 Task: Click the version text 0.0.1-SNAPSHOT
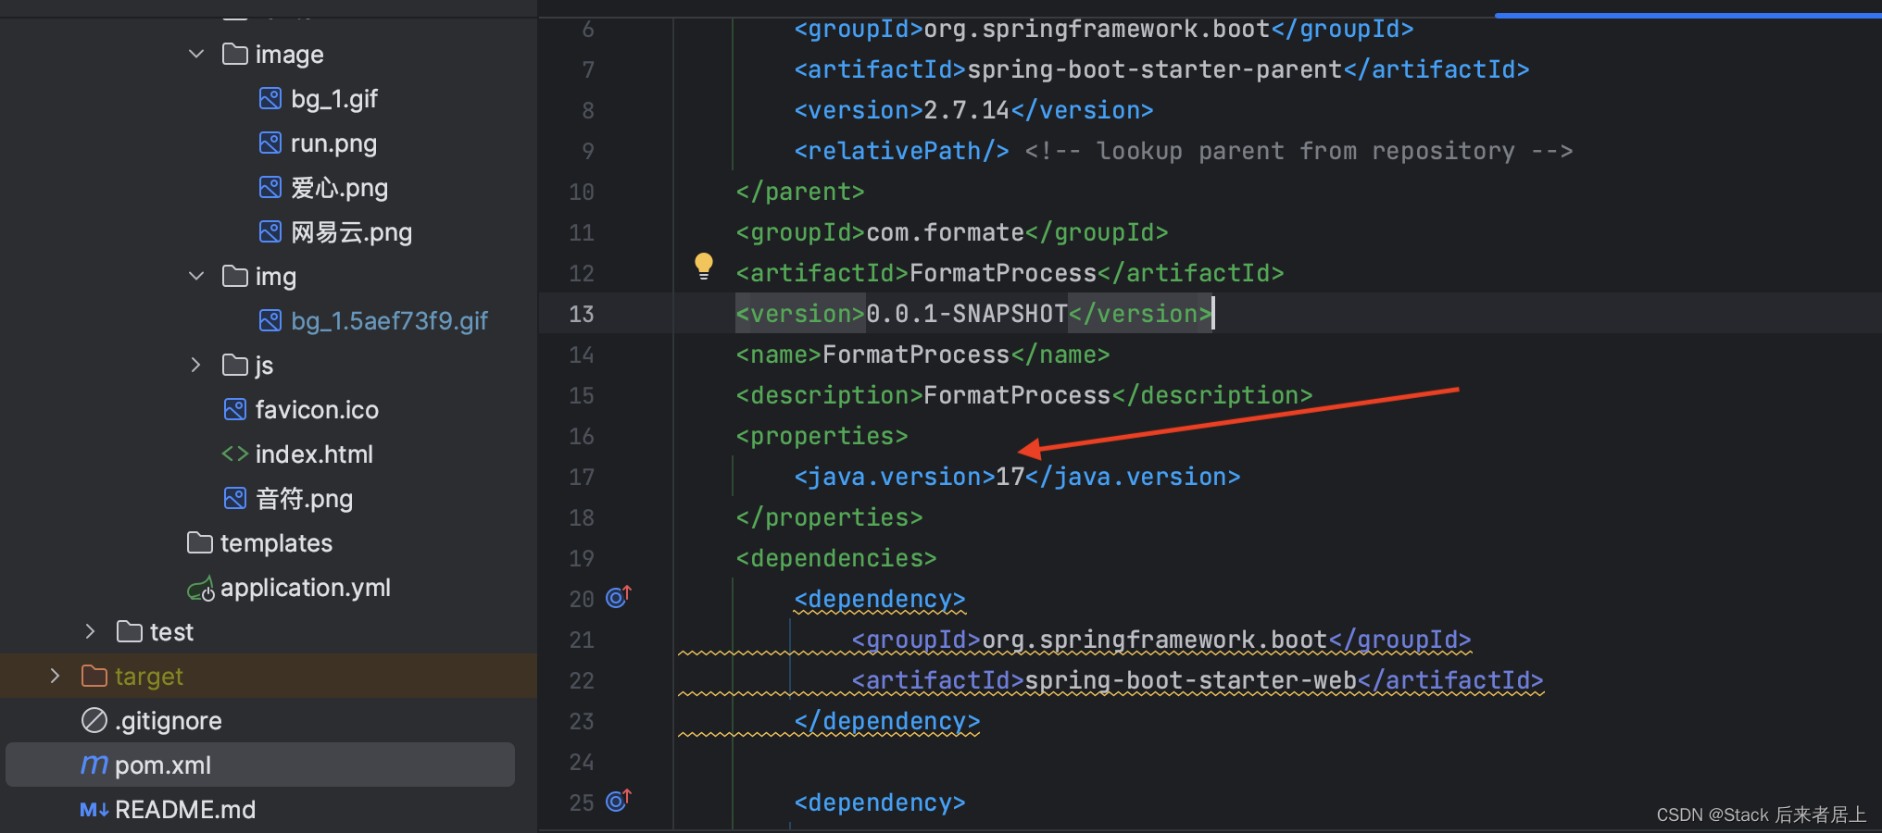pyautogui.click(x=967, y=314)
